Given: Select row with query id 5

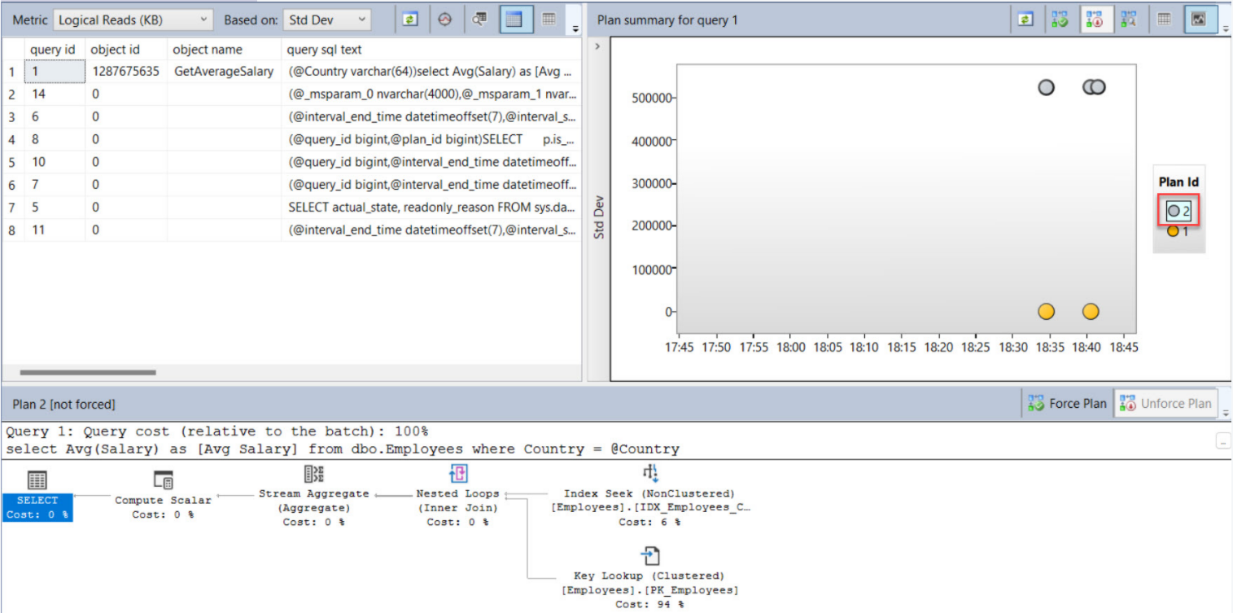Looking at the screenshot, I should pyautogui.click(x=291, y=208).
